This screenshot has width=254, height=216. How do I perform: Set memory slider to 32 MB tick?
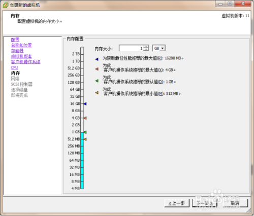(x=82, y=167)
